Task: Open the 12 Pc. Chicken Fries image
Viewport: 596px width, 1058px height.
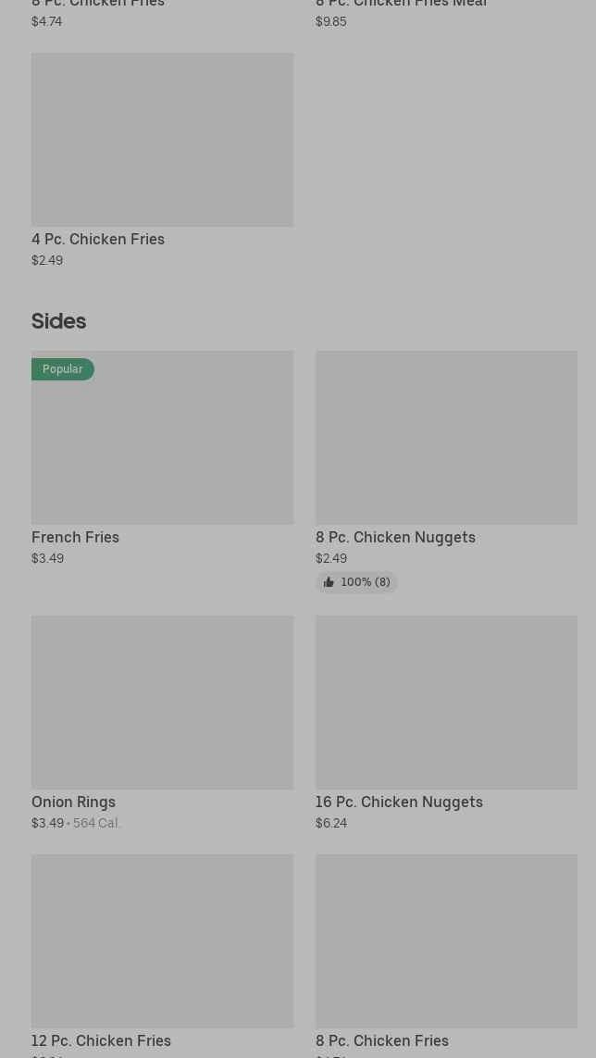Action: 163,941
